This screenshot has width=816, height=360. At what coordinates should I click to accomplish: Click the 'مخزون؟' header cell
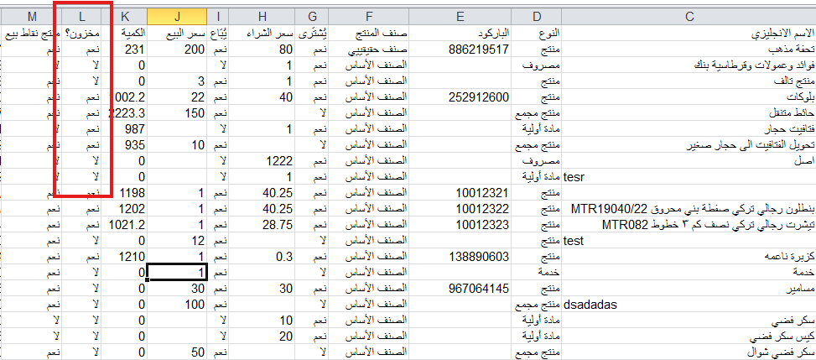point(81,34)
